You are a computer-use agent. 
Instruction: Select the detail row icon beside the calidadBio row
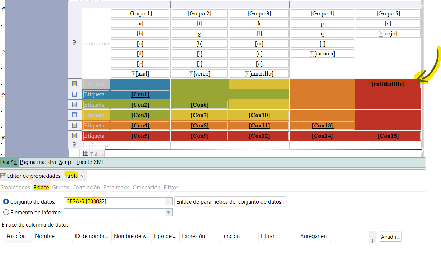75,84
